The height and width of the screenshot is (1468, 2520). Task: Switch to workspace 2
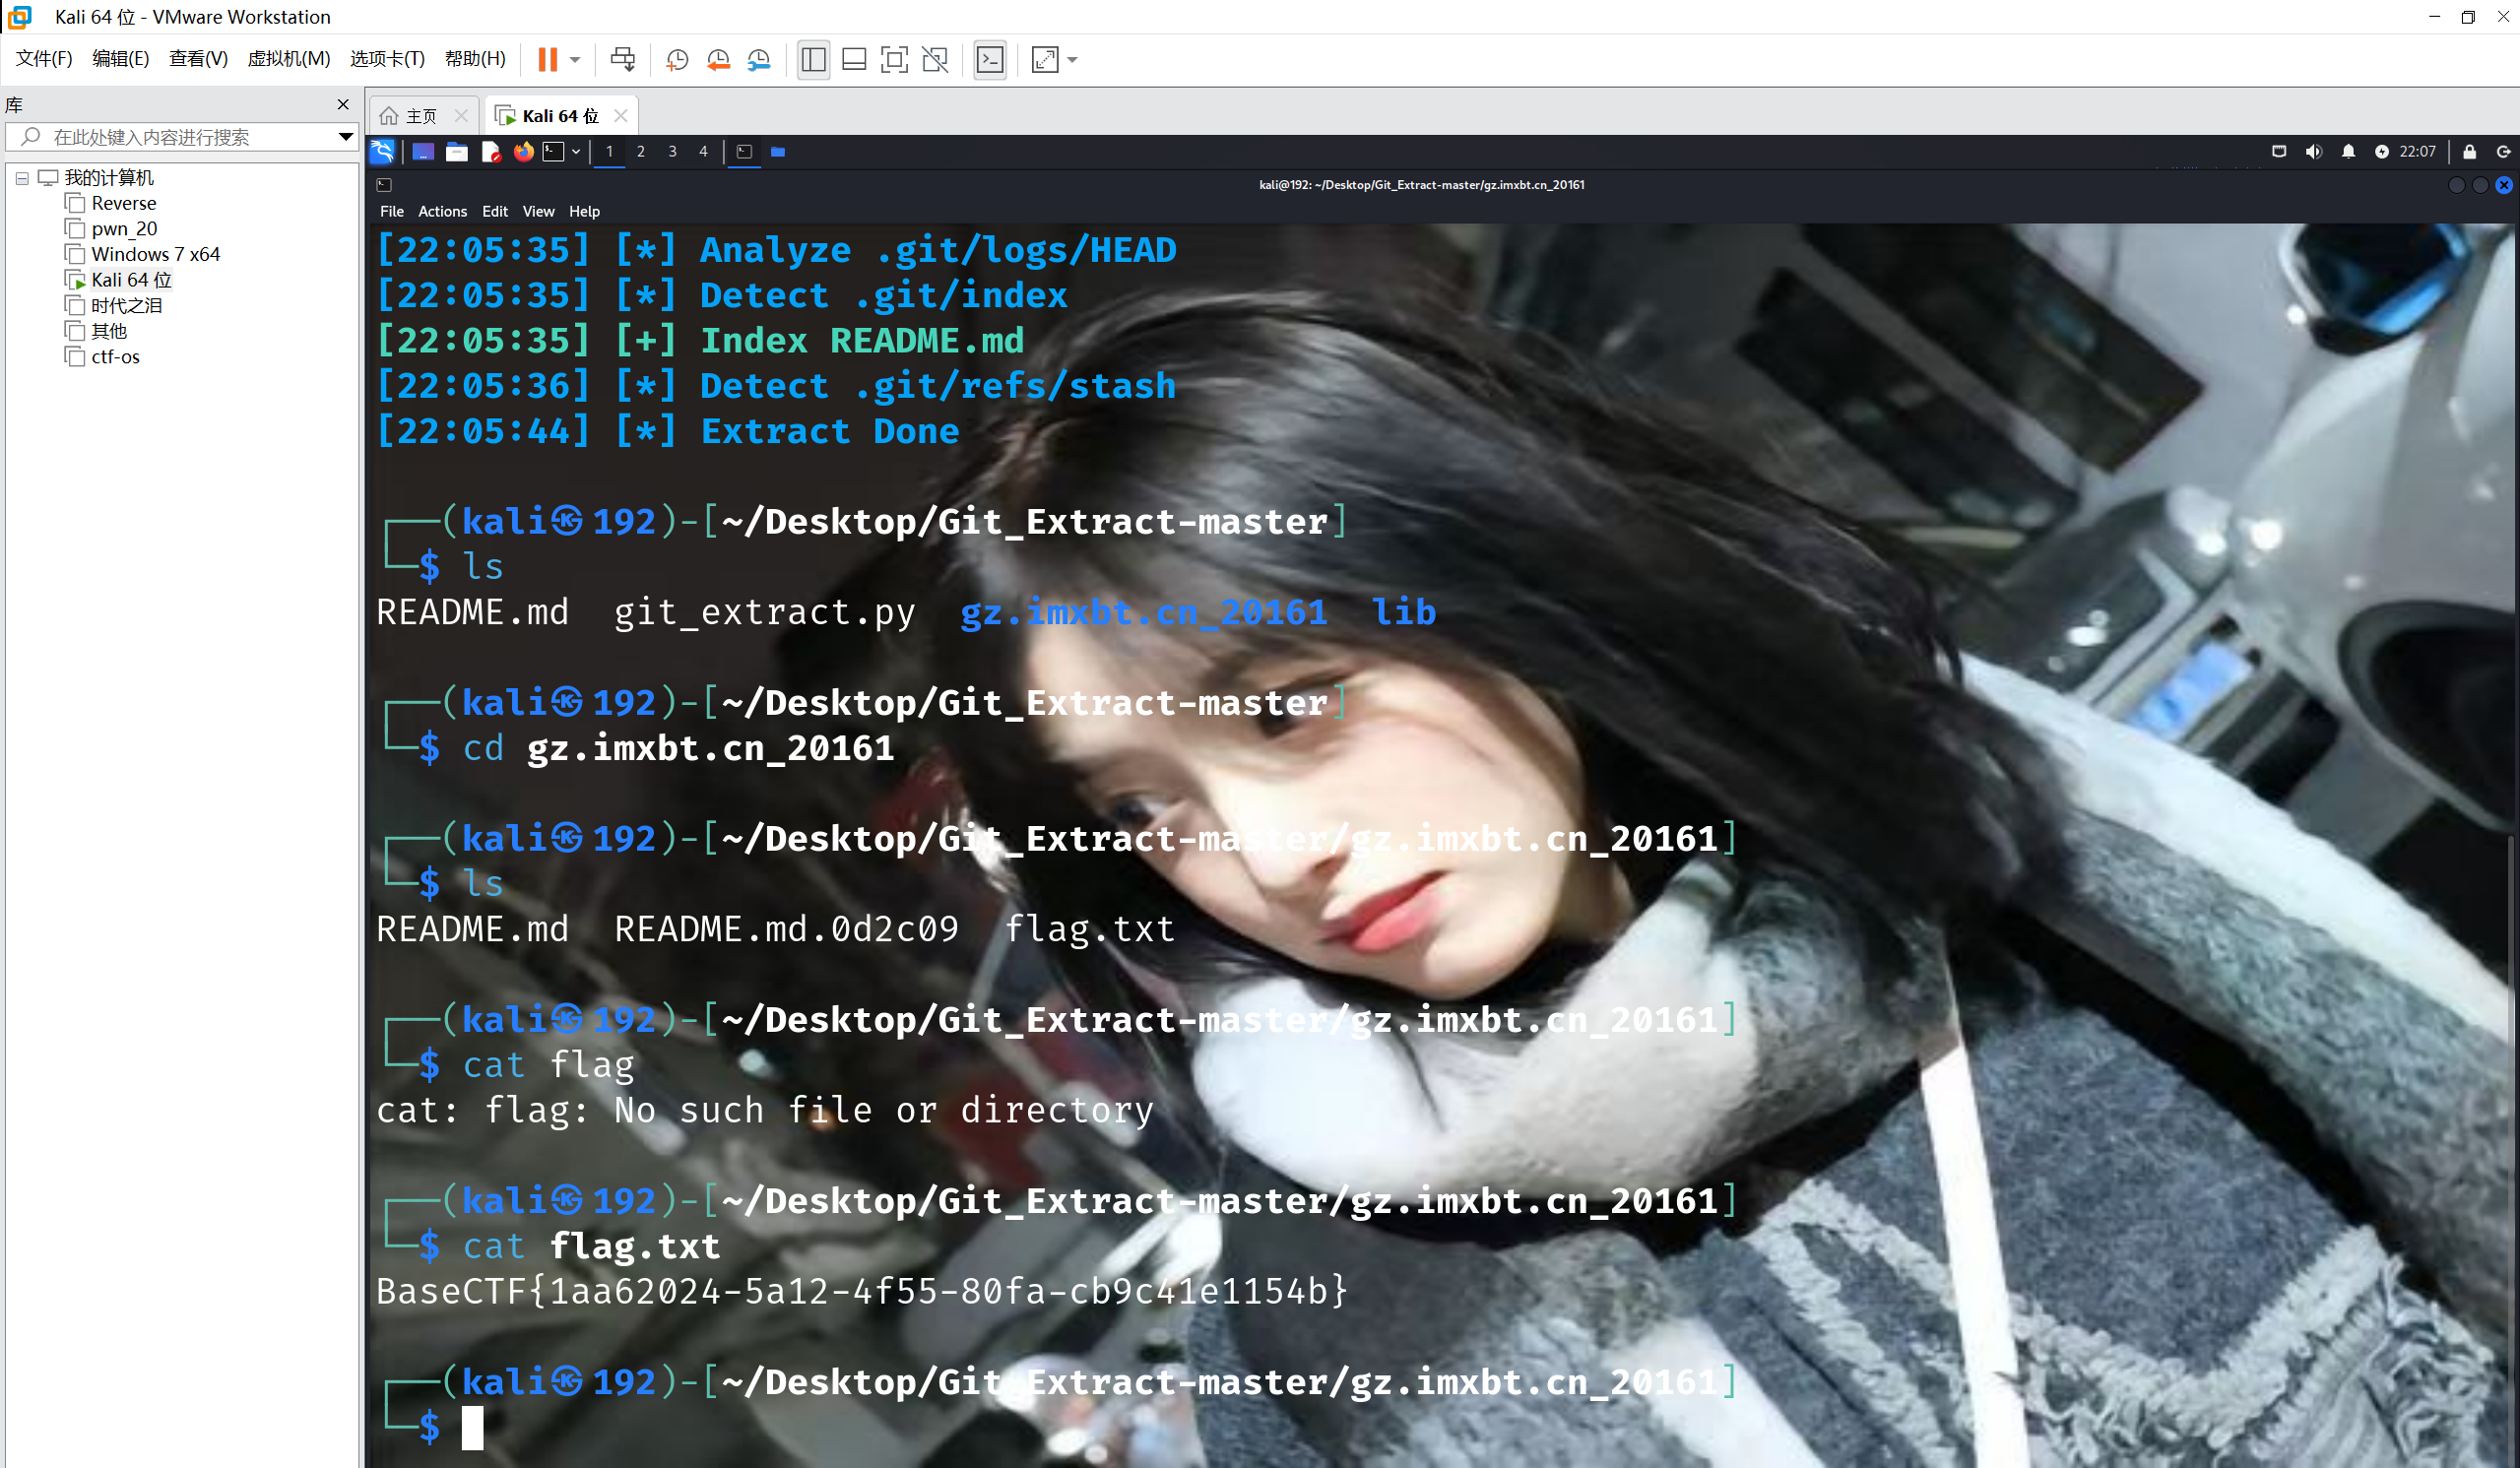641,152
